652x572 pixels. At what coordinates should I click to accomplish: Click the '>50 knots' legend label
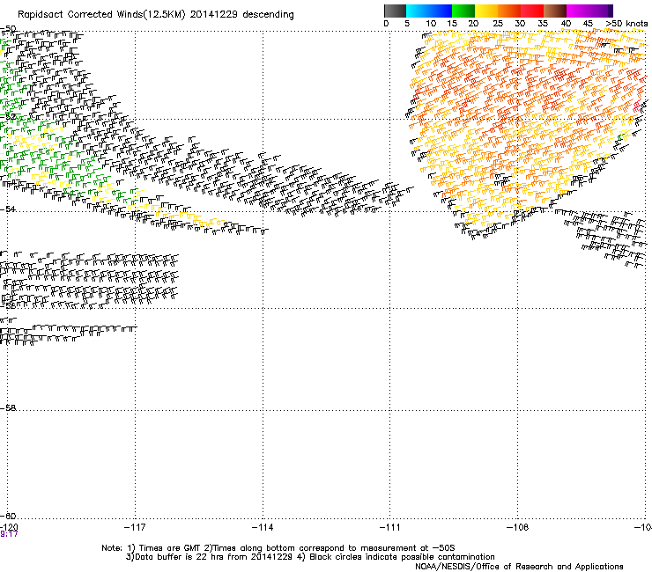(626, 24)
